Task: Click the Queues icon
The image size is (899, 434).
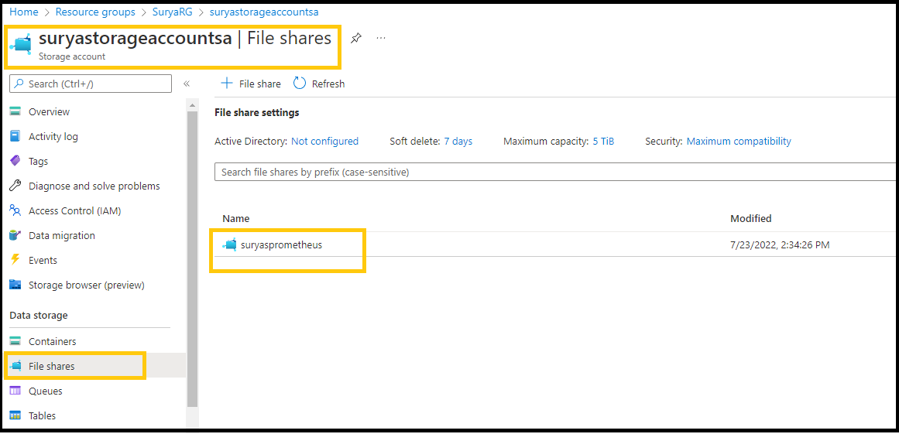Action: (15, 391)
